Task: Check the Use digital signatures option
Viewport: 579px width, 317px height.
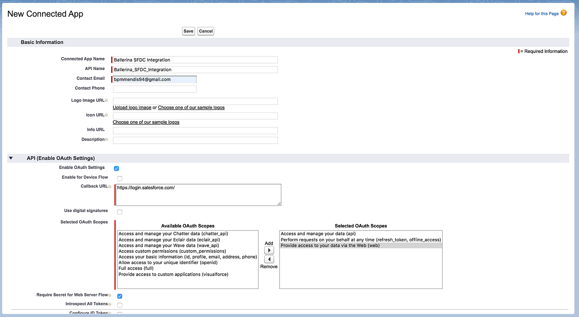Action: tap(120, 212)
